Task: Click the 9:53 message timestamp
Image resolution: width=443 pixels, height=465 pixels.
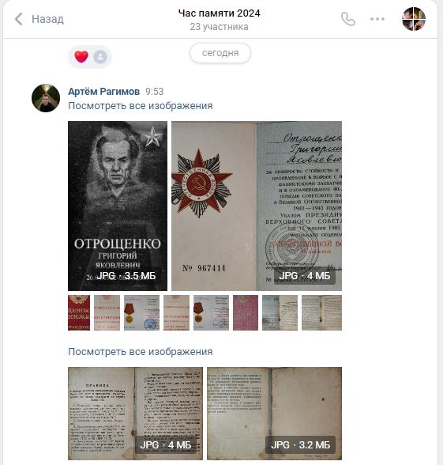Action: pyautogui.click(x=154, y=92)
